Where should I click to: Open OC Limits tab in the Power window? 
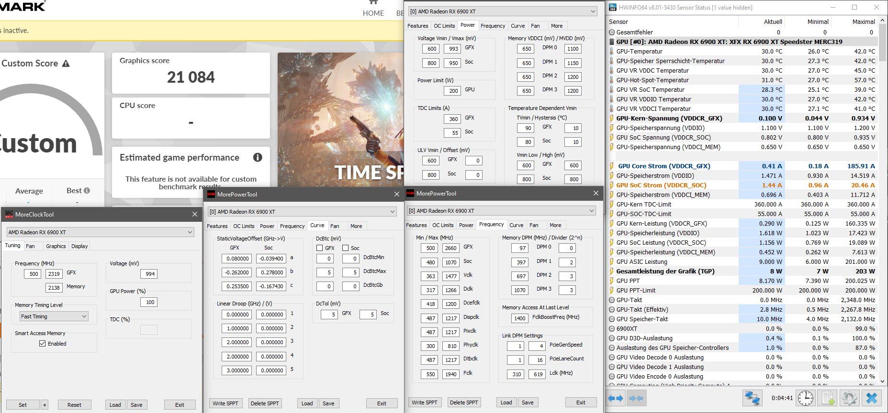(x=444, y=26)
